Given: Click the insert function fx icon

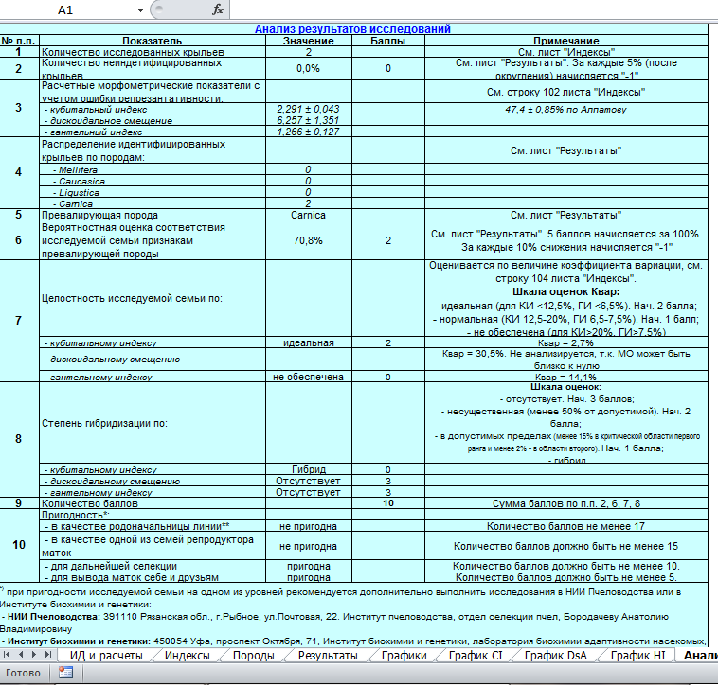Looking at the screenshot, I should coord(218,9).
